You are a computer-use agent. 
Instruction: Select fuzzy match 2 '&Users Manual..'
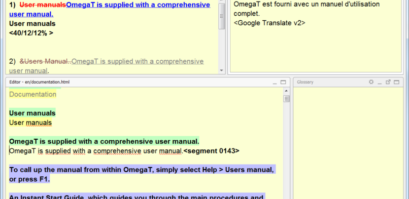pos(46,61)
